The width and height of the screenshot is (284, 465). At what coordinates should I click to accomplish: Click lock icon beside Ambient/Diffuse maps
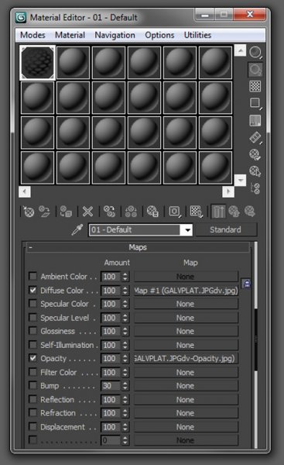coord(246,284)
